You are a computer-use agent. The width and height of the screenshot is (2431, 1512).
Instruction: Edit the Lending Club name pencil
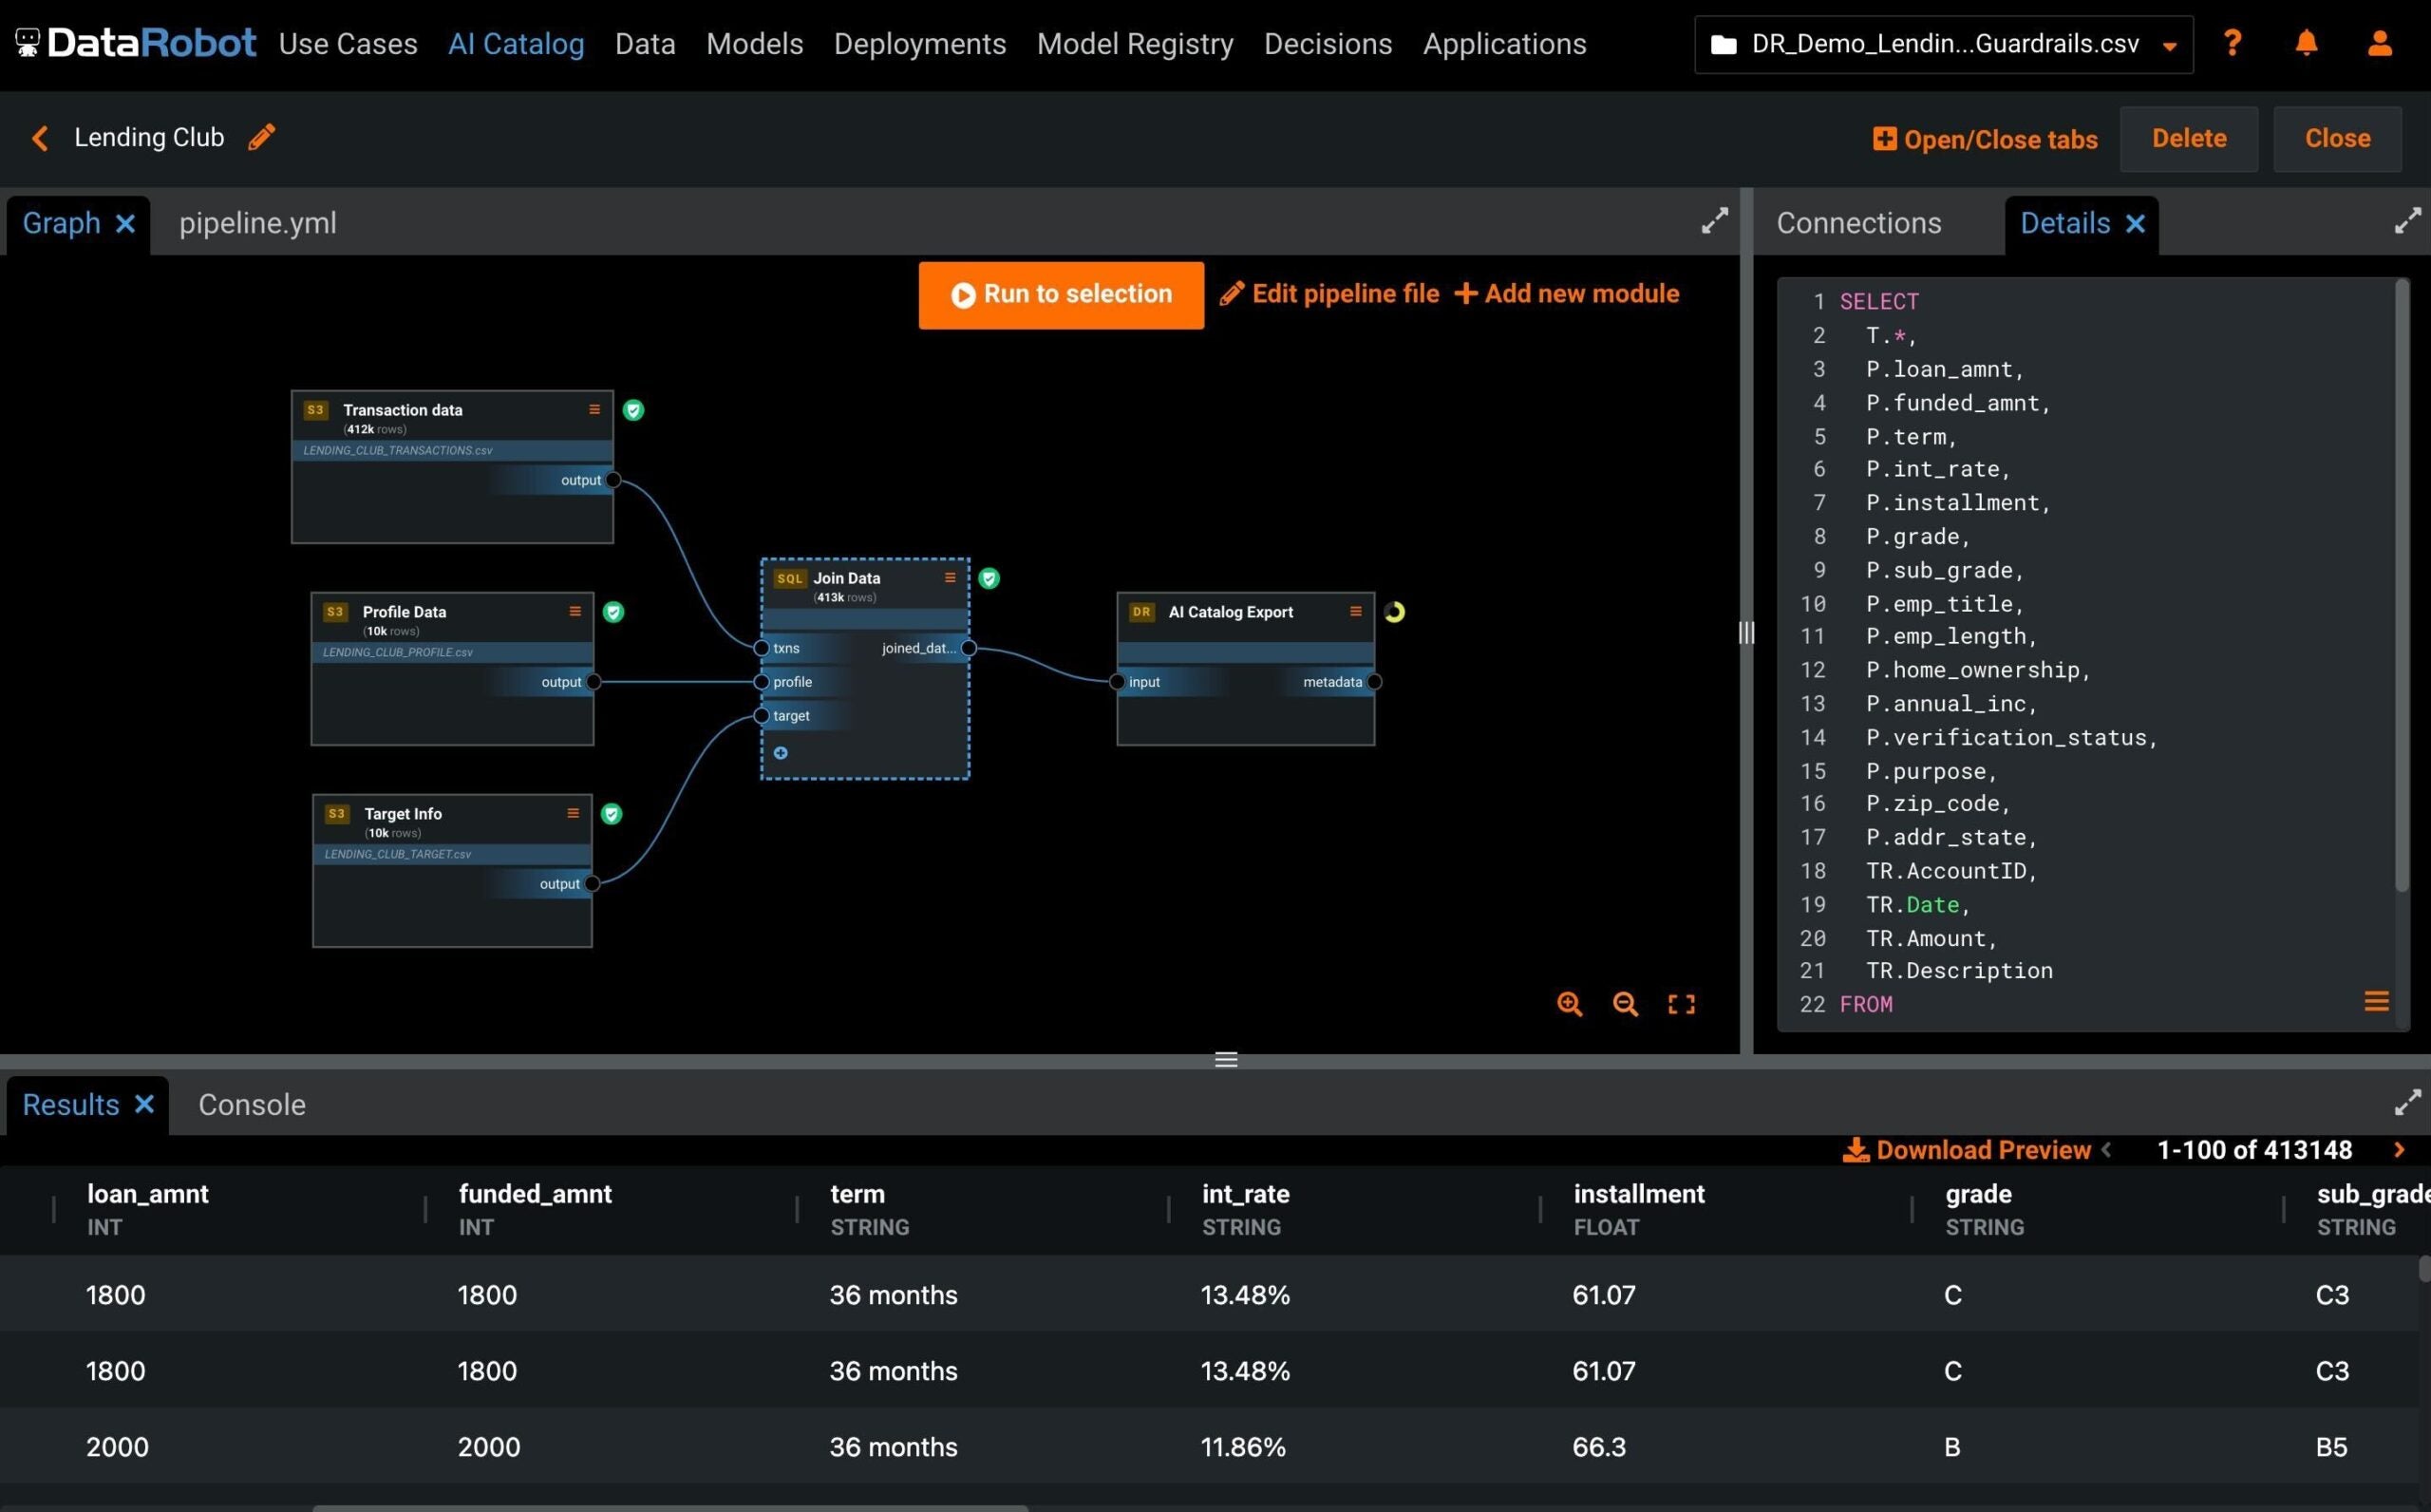(262, 137)
